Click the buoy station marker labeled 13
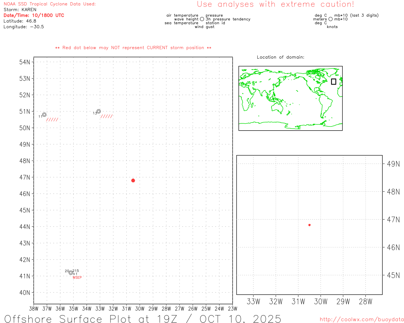Screen dimensions: 404x323 98,111
